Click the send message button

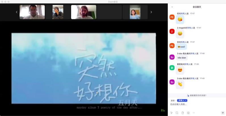[223, 113]
